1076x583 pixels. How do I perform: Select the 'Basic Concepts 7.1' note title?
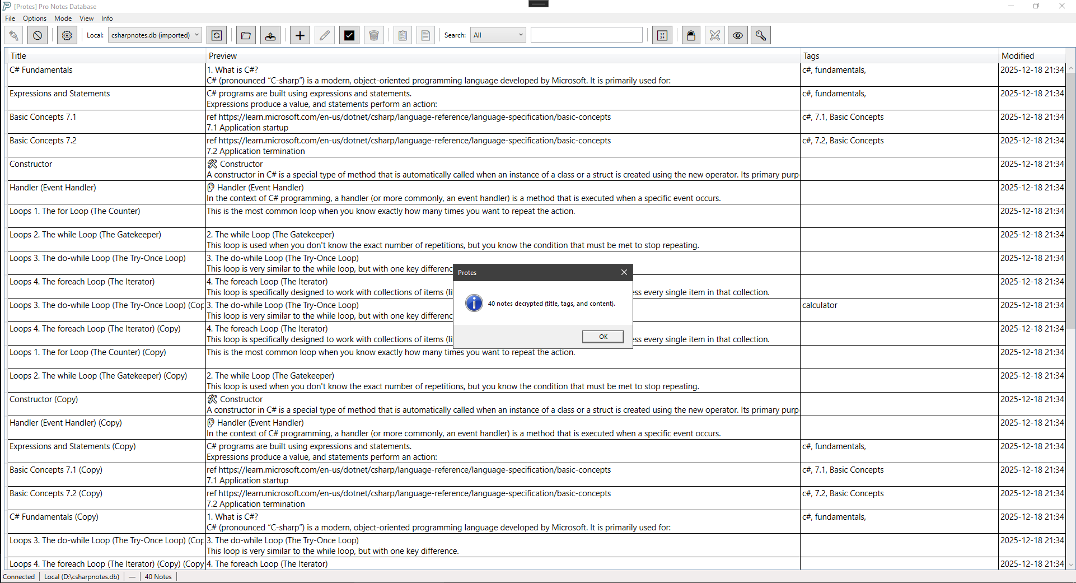[43, 117]
